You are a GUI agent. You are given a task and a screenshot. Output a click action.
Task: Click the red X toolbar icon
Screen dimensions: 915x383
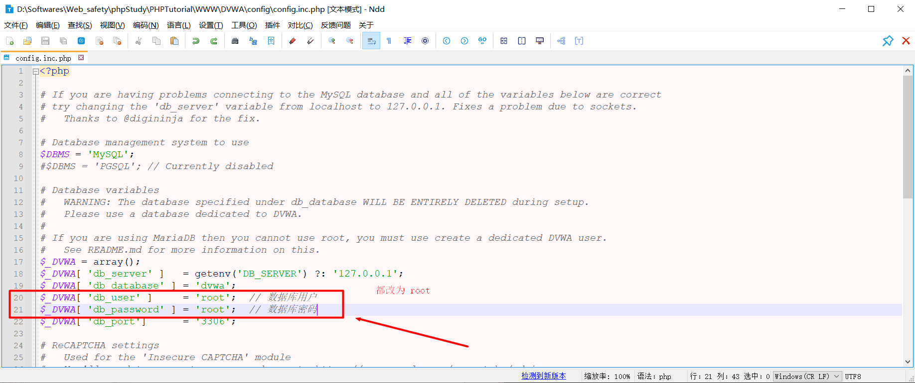point(906,41)
